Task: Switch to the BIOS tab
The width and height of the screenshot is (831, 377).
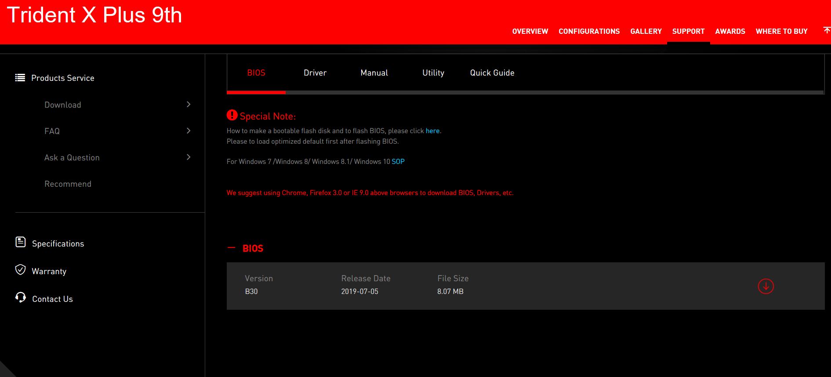Action: 256,73
